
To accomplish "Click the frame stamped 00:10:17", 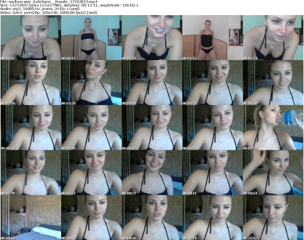I will click(91, 218).
